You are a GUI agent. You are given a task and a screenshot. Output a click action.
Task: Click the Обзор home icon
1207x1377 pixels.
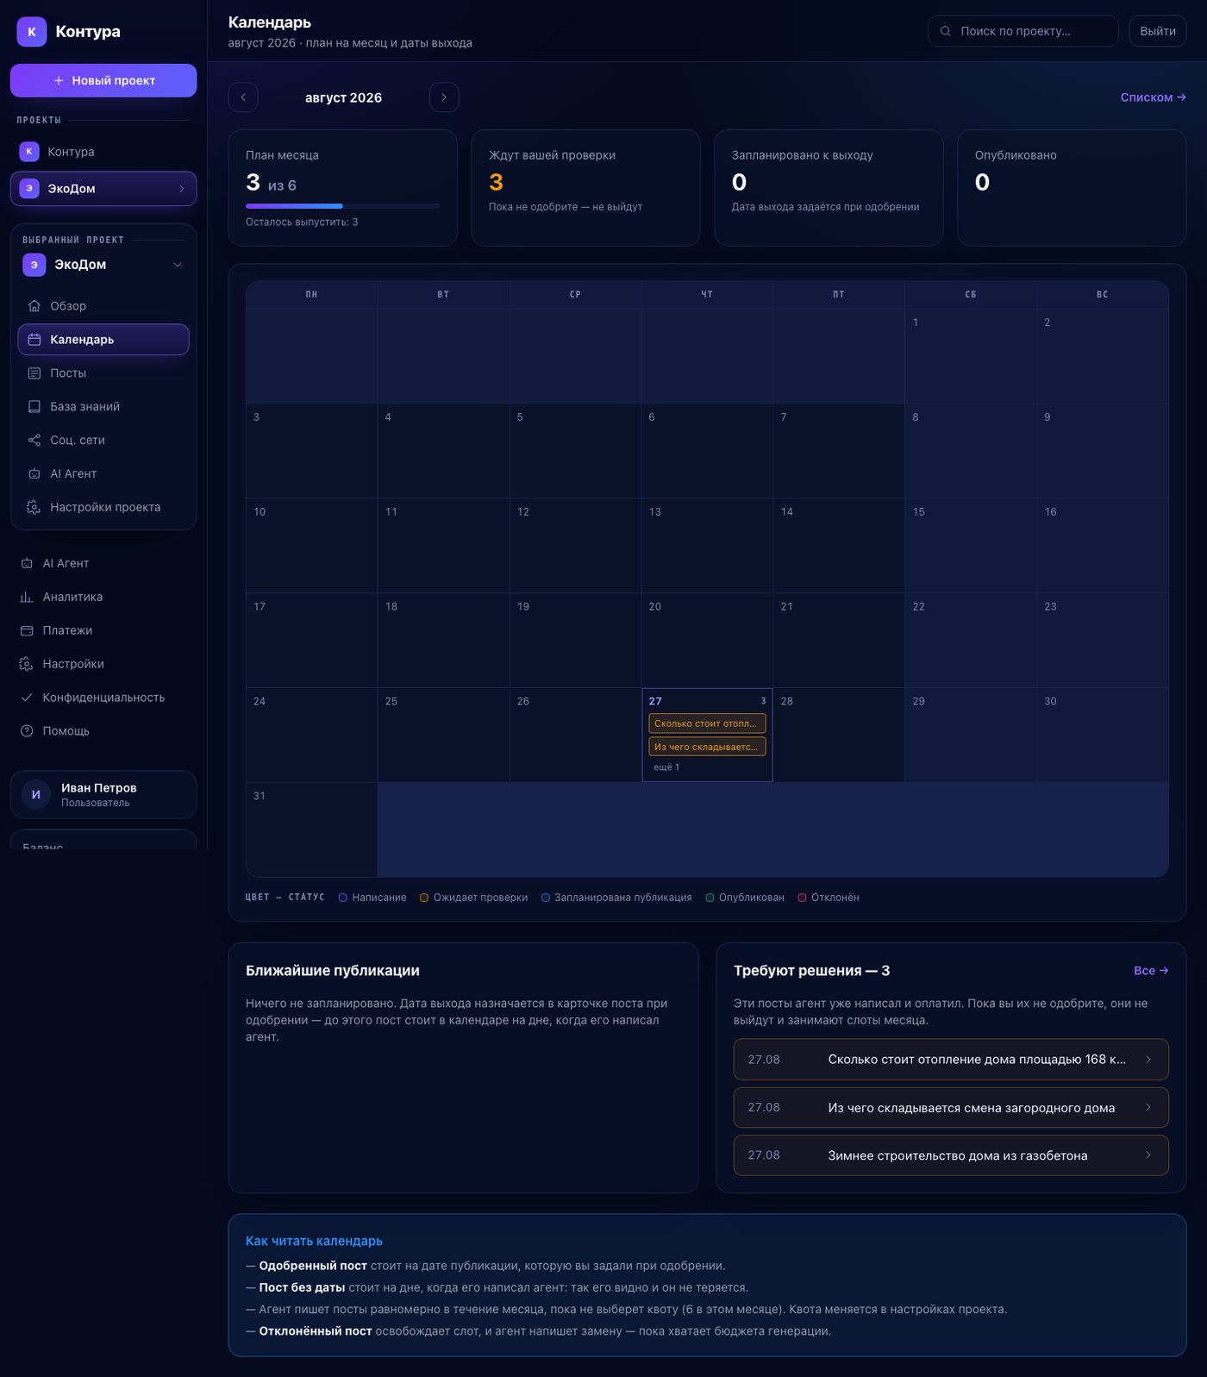(34, 306)
